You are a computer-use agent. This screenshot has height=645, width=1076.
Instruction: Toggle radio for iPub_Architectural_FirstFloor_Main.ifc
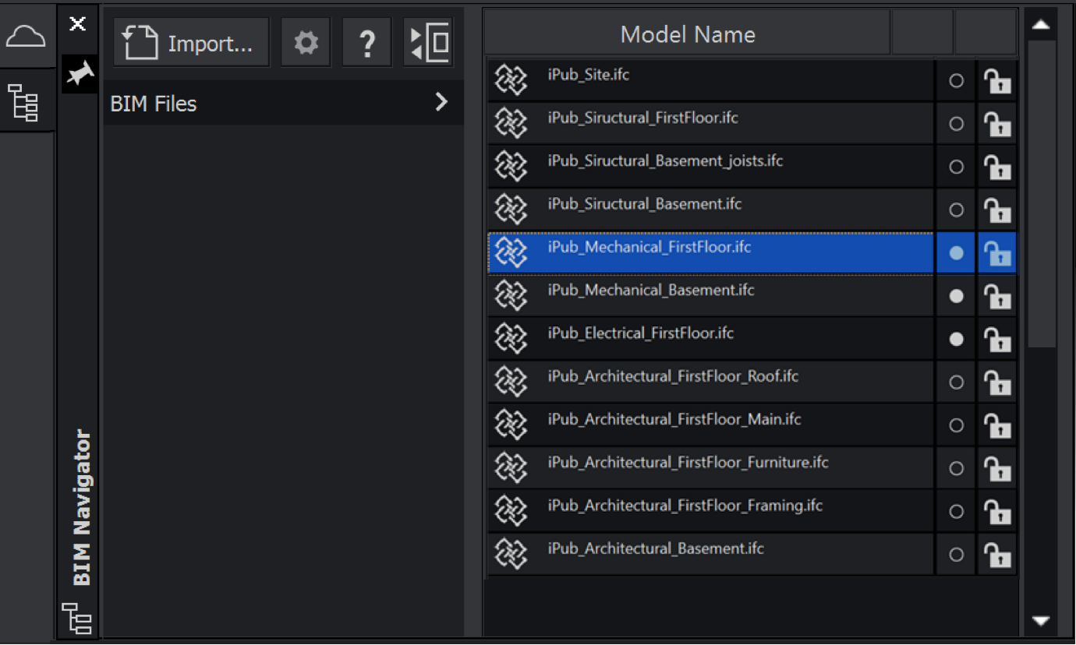coord(956,425)
